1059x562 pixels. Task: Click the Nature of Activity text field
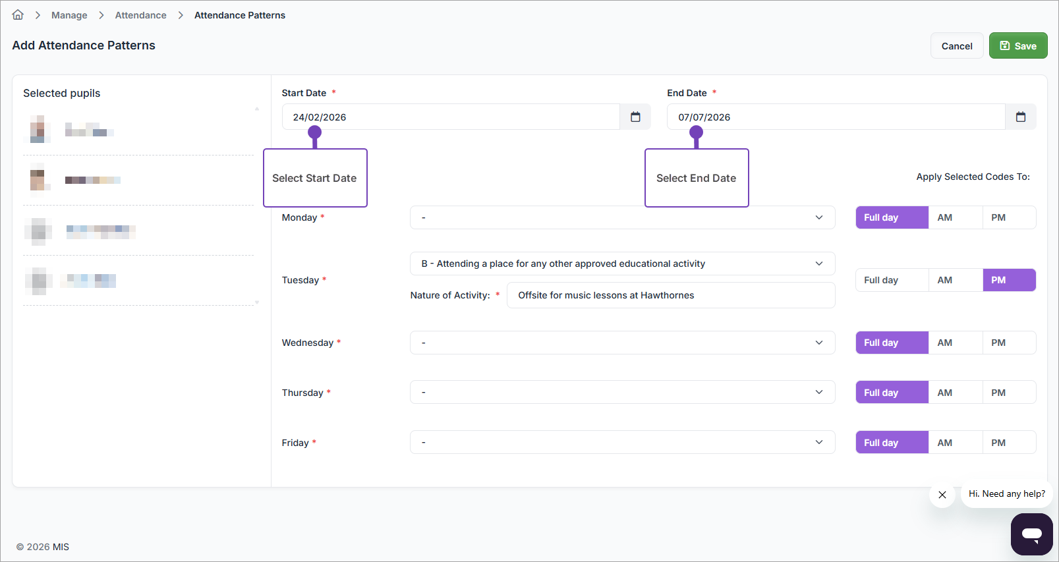[x=670, y=295]
